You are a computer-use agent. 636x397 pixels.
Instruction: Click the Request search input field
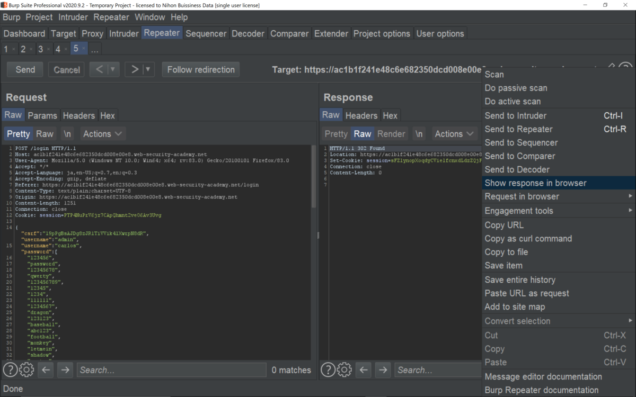tap(171, 370)
